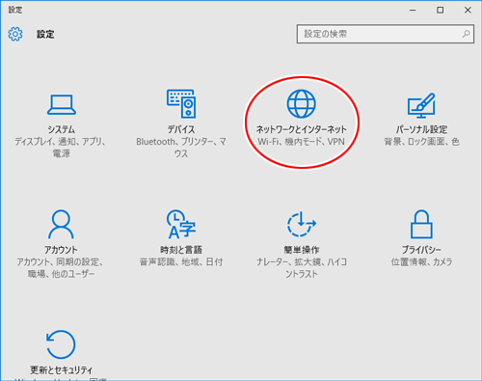Select the プライバシー title text
This screenshot has height=381, width=482.
(421, 250)
